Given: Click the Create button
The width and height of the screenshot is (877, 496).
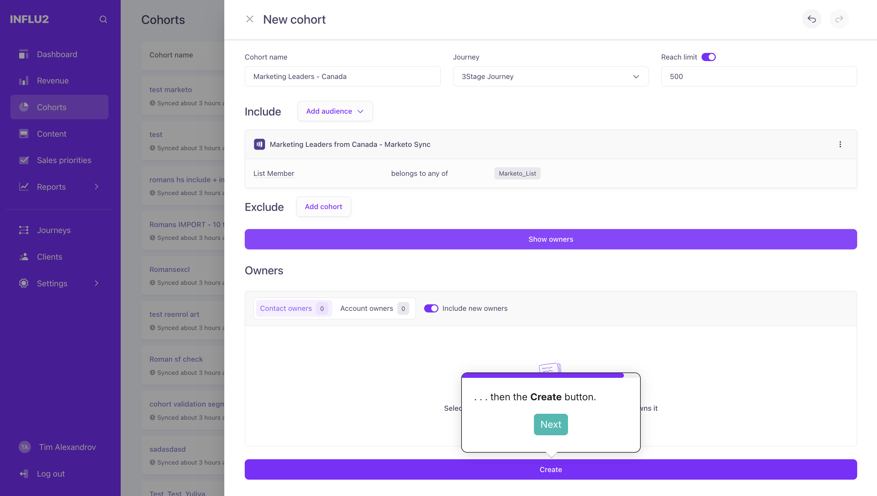Looking at the screenshot, I should (x=551, y=469).
